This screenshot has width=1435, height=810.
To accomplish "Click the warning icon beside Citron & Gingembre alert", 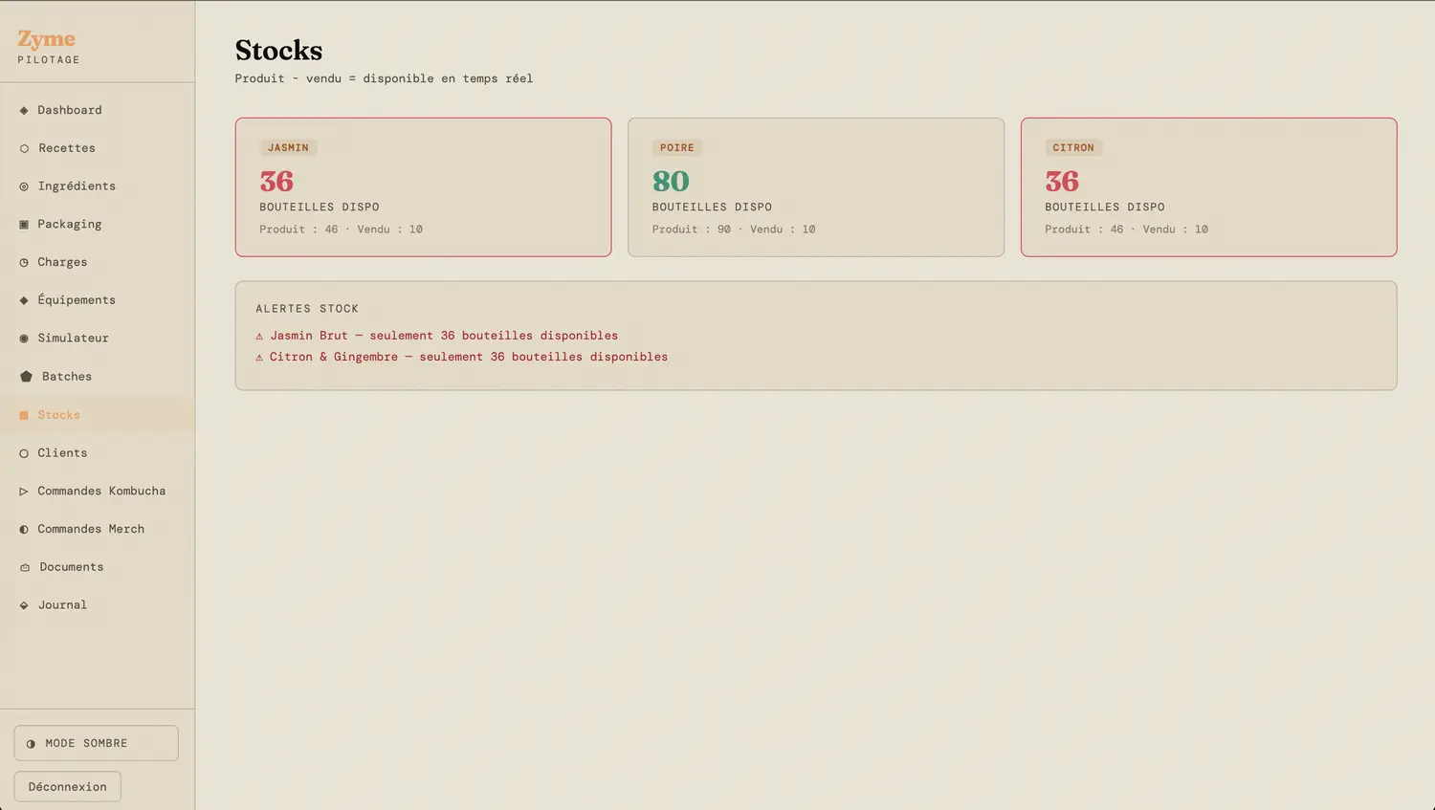I will click(259, 357).
